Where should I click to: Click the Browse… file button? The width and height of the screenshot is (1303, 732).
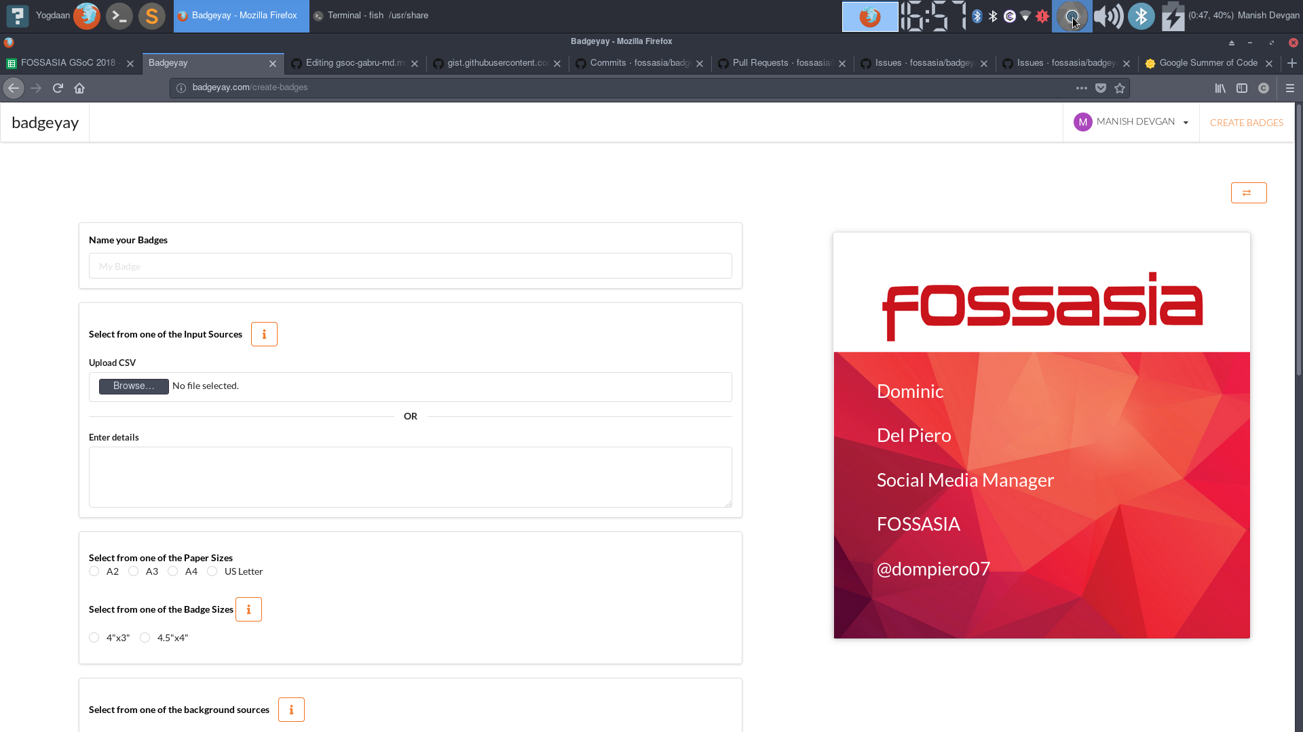(x=134, y=386)
